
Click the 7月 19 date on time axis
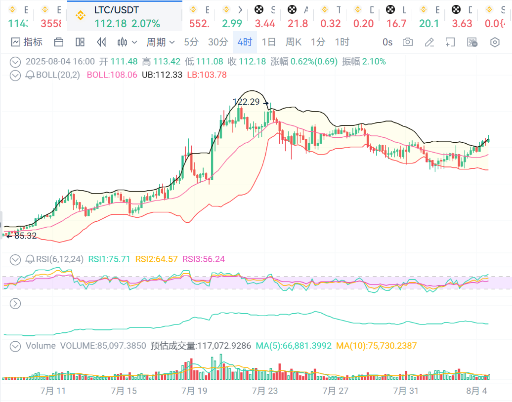[194, 391]
